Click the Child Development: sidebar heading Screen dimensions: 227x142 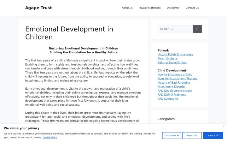pyautogui.click(x=172, y=71)
